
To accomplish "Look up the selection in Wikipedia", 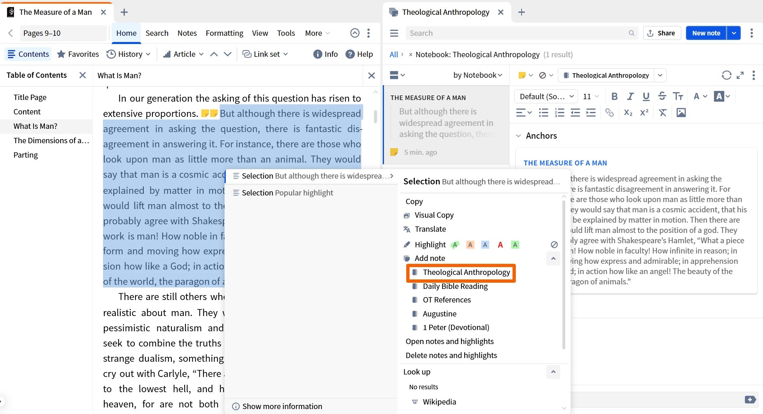I will pyautogui.click(x=439, y=402).
